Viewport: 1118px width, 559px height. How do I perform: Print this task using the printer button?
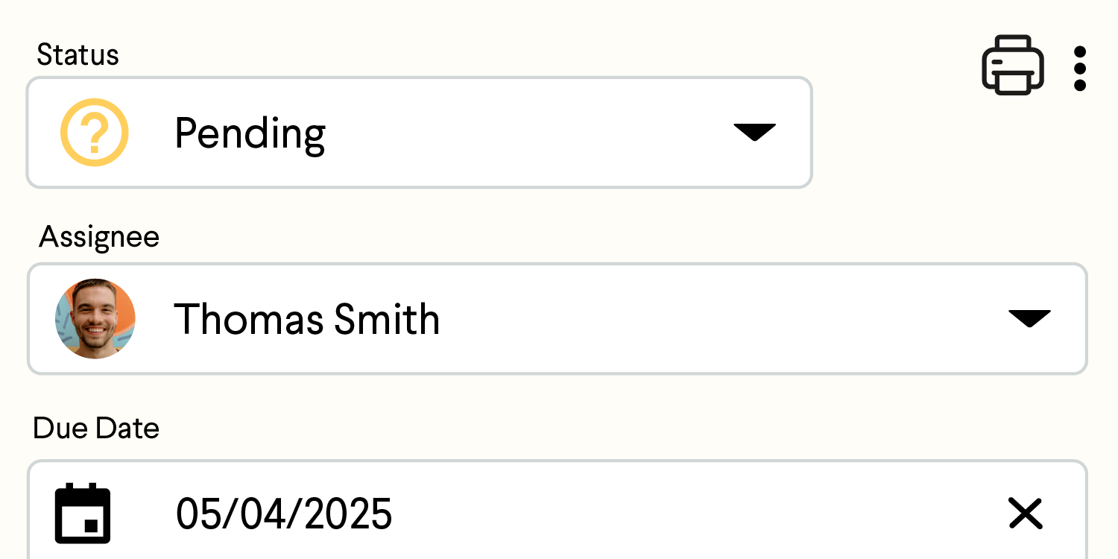1012,65
